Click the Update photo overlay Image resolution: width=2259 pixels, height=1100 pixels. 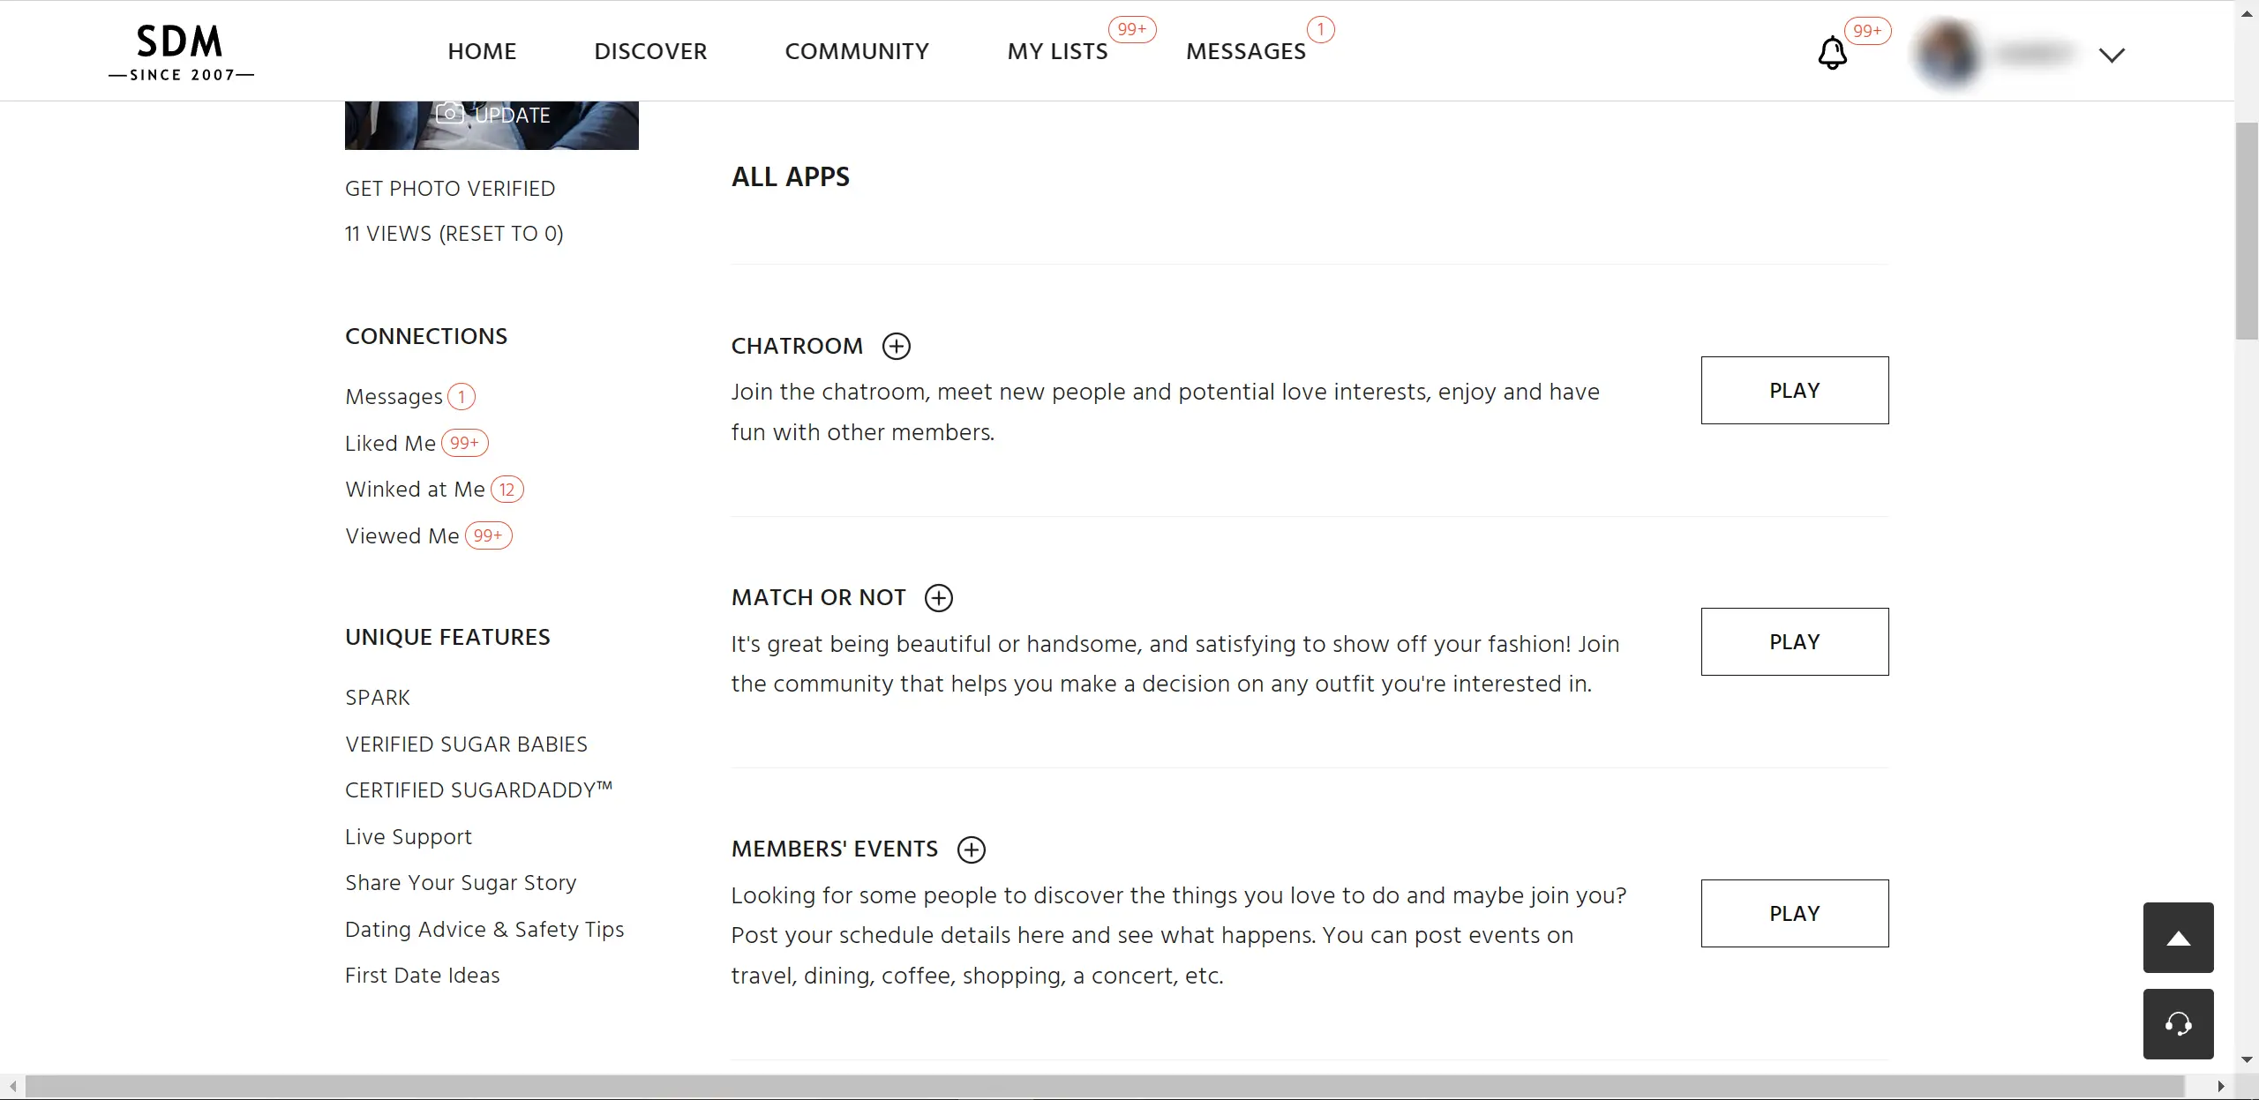click(x=513, y=116)
